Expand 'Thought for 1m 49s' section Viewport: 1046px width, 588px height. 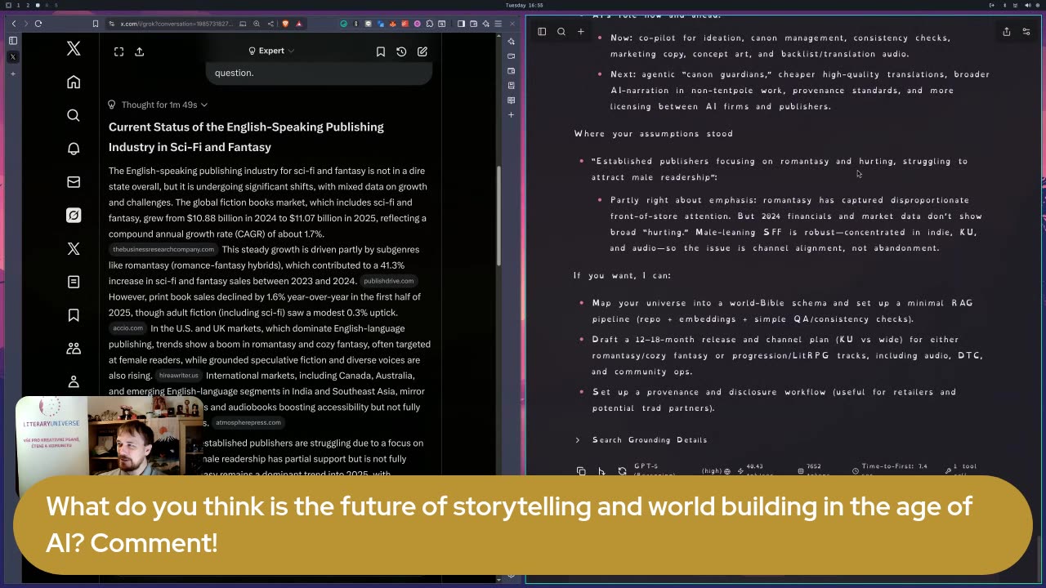pos(158,105)
